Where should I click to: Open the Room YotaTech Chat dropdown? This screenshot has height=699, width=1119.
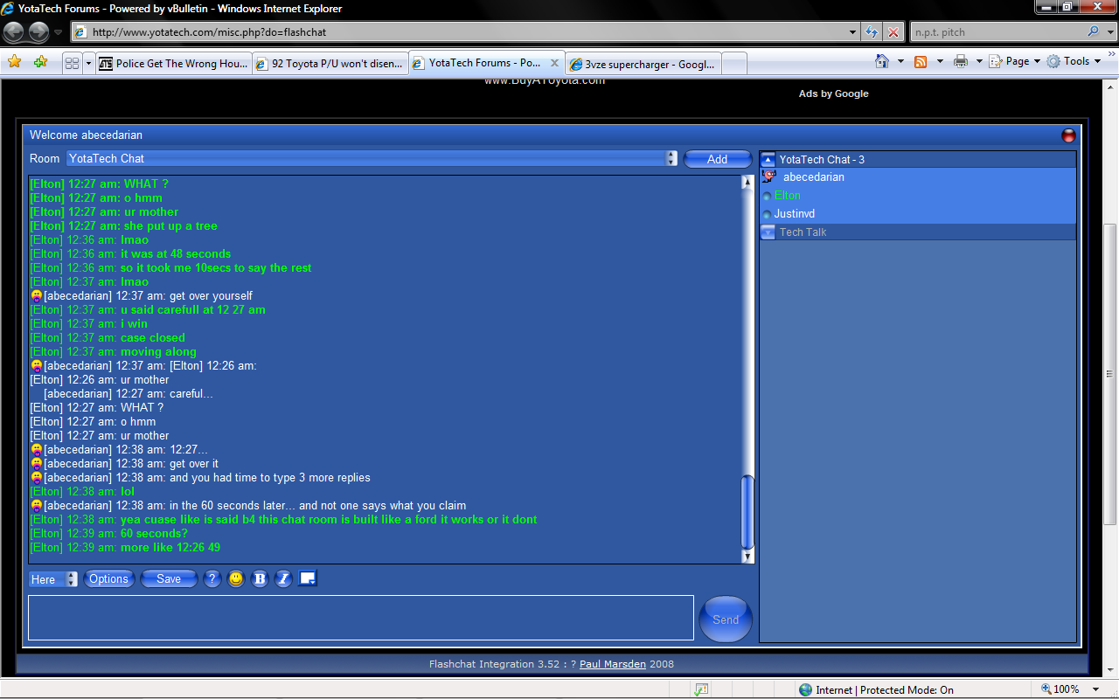point(372,158)
